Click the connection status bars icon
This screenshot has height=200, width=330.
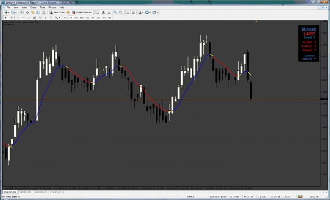300,196
